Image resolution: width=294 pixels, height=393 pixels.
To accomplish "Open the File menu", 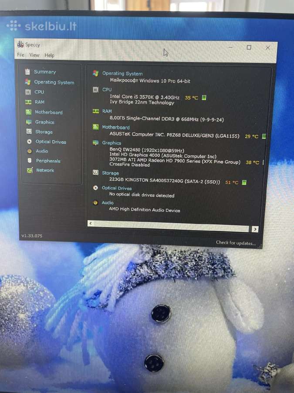I will click(21, 55).
